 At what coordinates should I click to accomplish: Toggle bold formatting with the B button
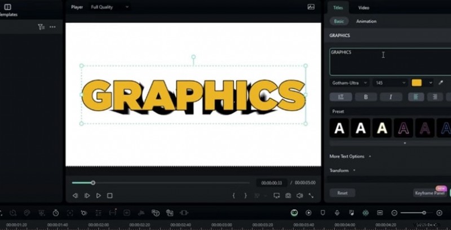pos(366,97)
